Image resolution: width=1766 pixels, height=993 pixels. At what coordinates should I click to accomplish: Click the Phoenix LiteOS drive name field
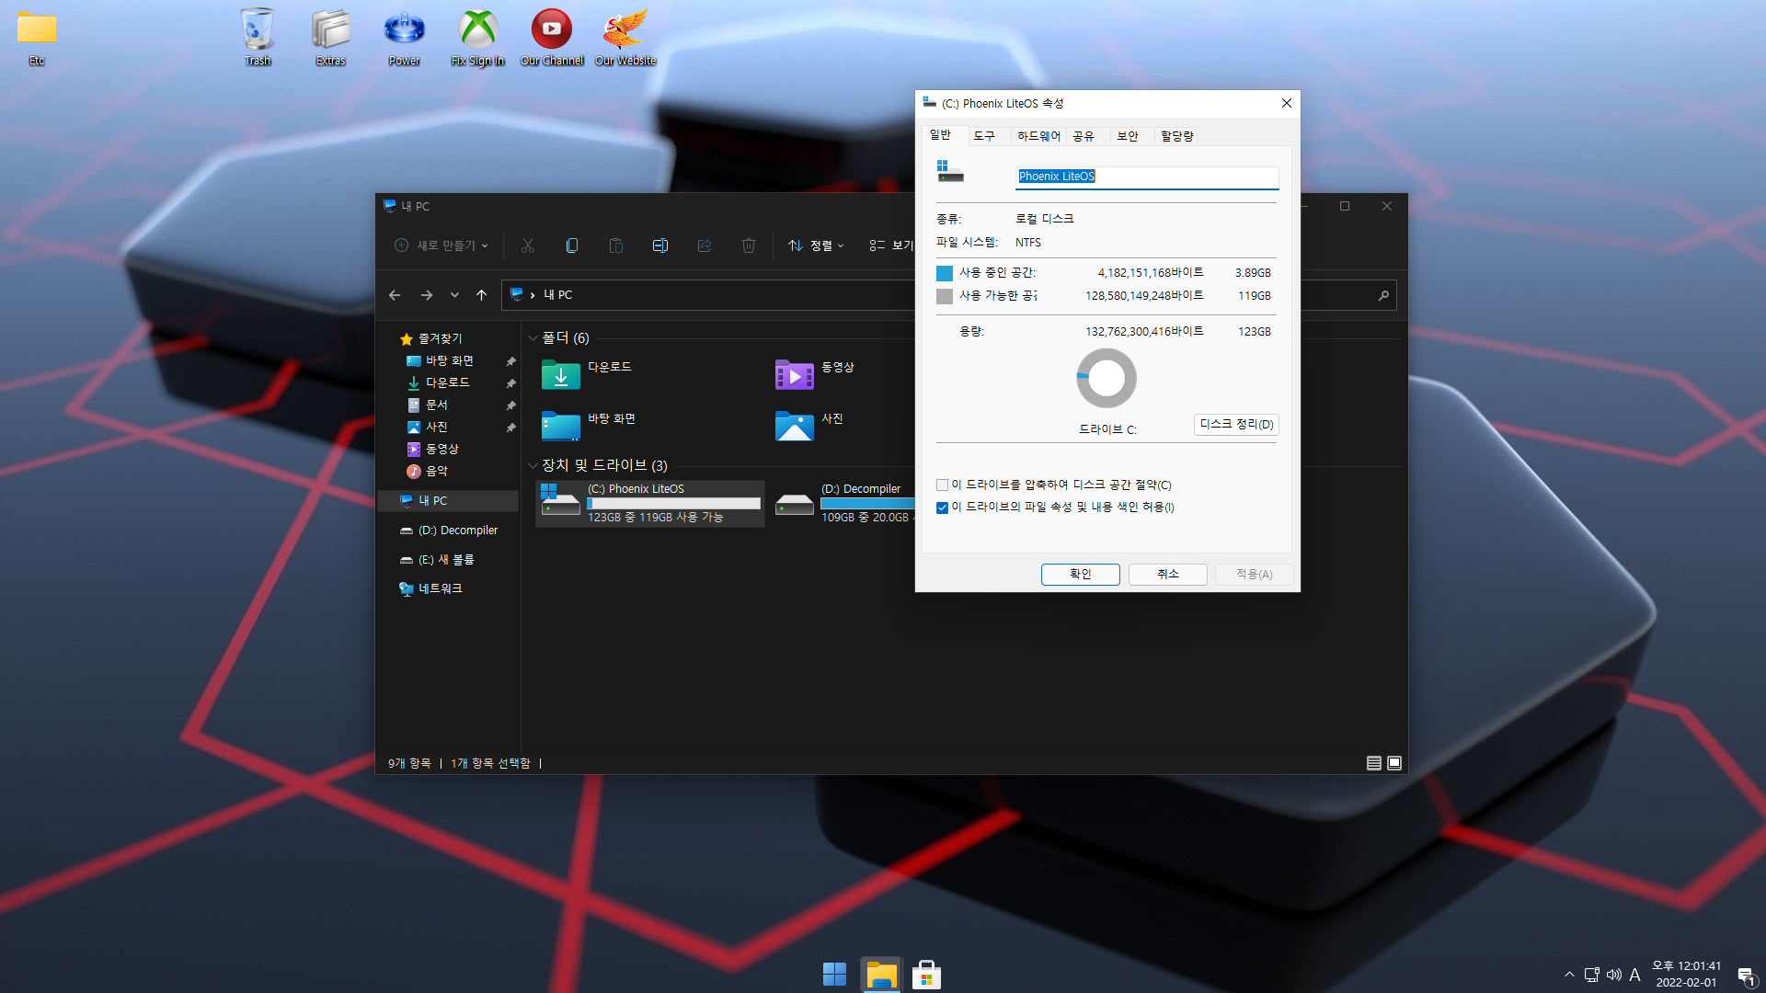[1146, 177]
